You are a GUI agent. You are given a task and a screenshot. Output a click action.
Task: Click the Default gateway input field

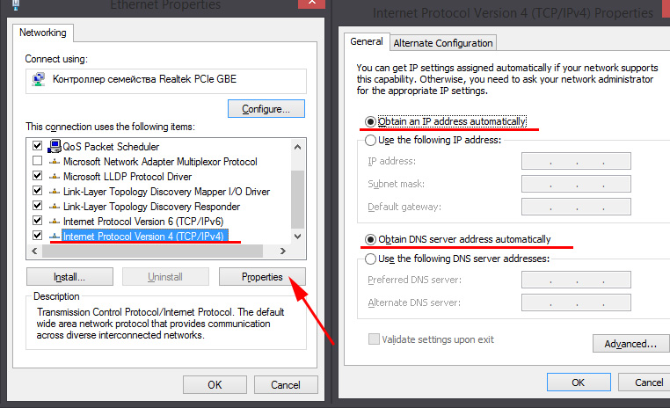(576, 207)
